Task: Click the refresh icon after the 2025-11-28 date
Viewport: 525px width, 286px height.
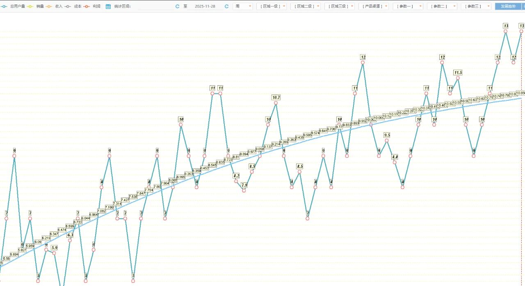Action: point(226,7)
